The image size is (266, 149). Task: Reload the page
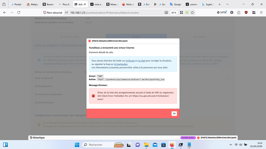pyautogui.click(x=19, y=12)
